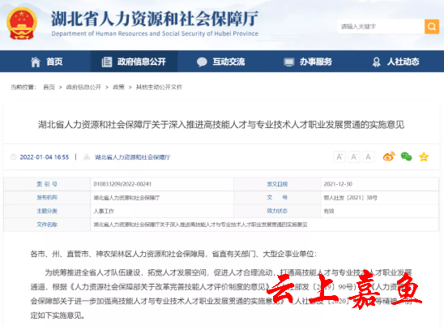Click 政府信息公开 breadcrumb link
The image size is (444, 330).
[83, 88]
